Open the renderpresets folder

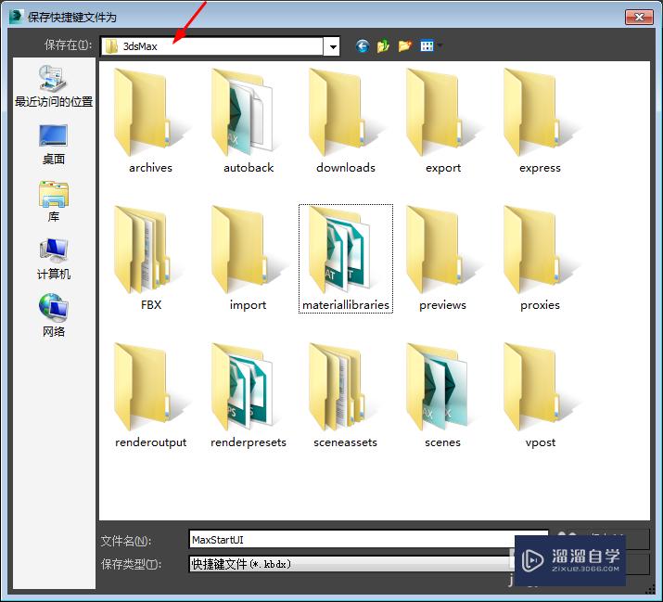tap(248, 396)
